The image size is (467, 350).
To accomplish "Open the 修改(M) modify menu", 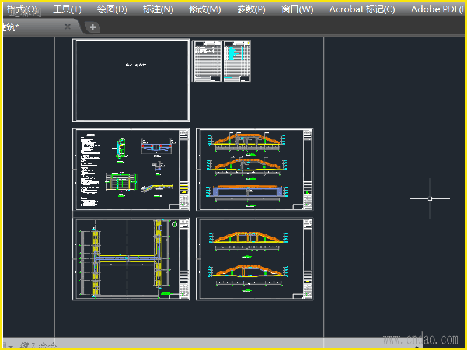I will [205, 9].
